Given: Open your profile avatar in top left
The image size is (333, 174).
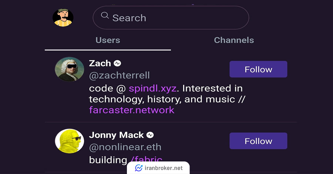Looking at the screenshot, I should (x=63, y=18).
